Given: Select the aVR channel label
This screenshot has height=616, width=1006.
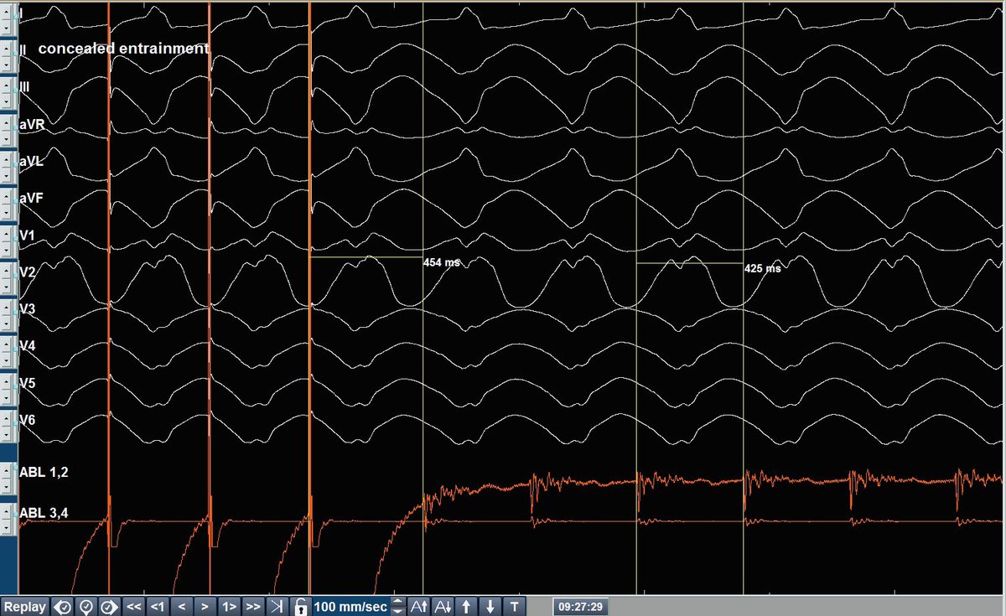Looking at the screenshot, I should coord(32,125).
